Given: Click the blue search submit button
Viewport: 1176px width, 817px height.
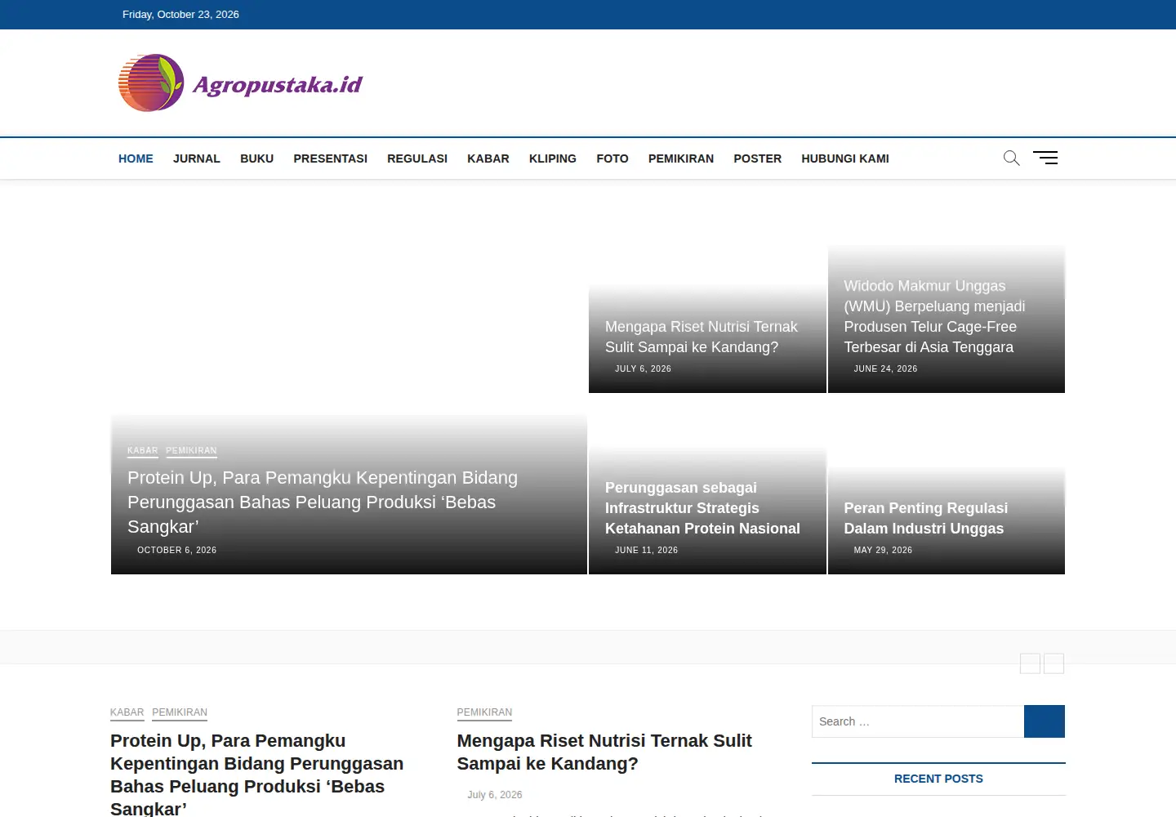Looking at the screenshot, I should coord(1045,721).
